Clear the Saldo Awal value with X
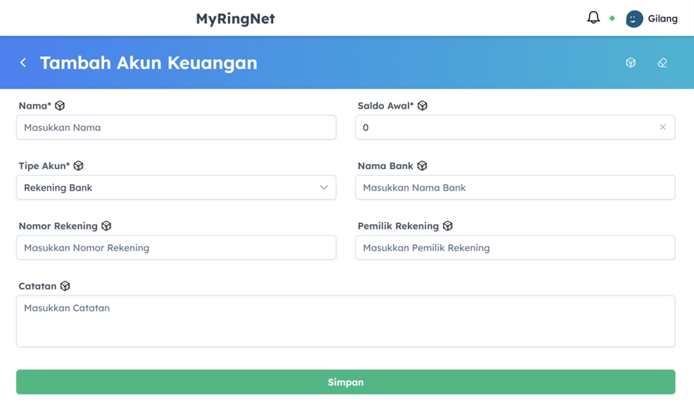The height and width of the screenshot is (410, 694). [662, 127]
